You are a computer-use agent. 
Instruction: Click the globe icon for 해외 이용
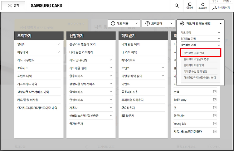click(x=113, y=23)
